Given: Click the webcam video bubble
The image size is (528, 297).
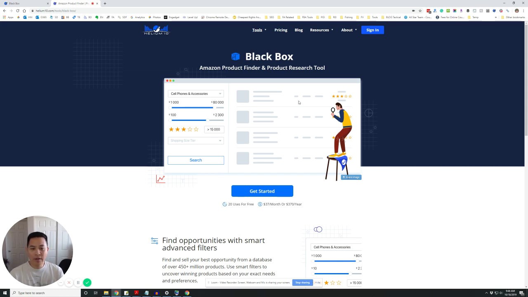Looking at the screenshot, I should pos(37,251).
